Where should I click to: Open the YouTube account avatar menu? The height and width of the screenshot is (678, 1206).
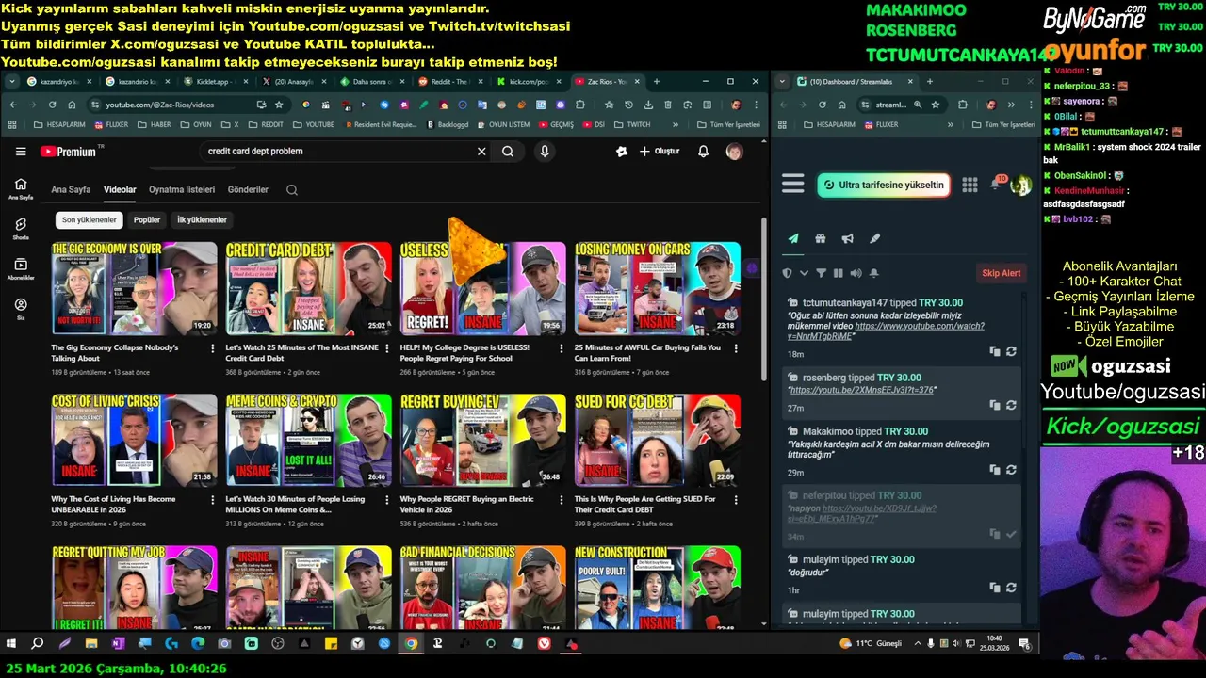[x=734, y=151]
